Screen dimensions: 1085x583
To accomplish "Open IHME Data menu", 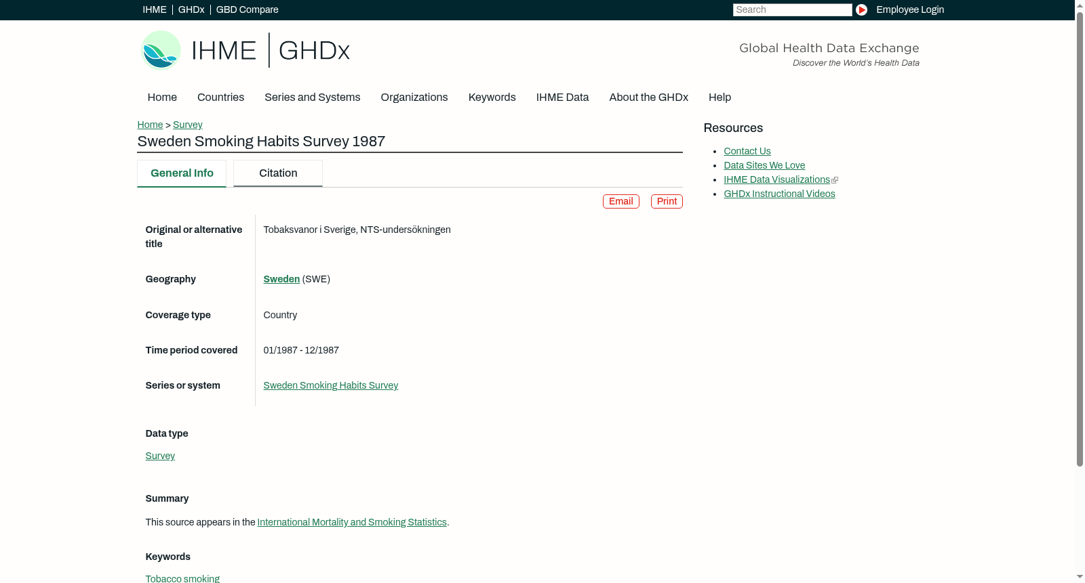I will (562, 98).
